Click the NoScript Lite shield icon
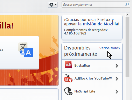 coord(68,91)
